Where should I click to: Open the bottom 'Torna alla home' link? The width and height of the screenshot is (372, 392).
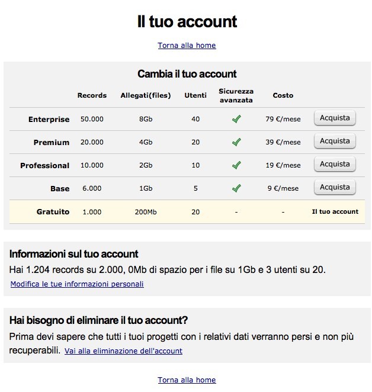pos(187,380)
